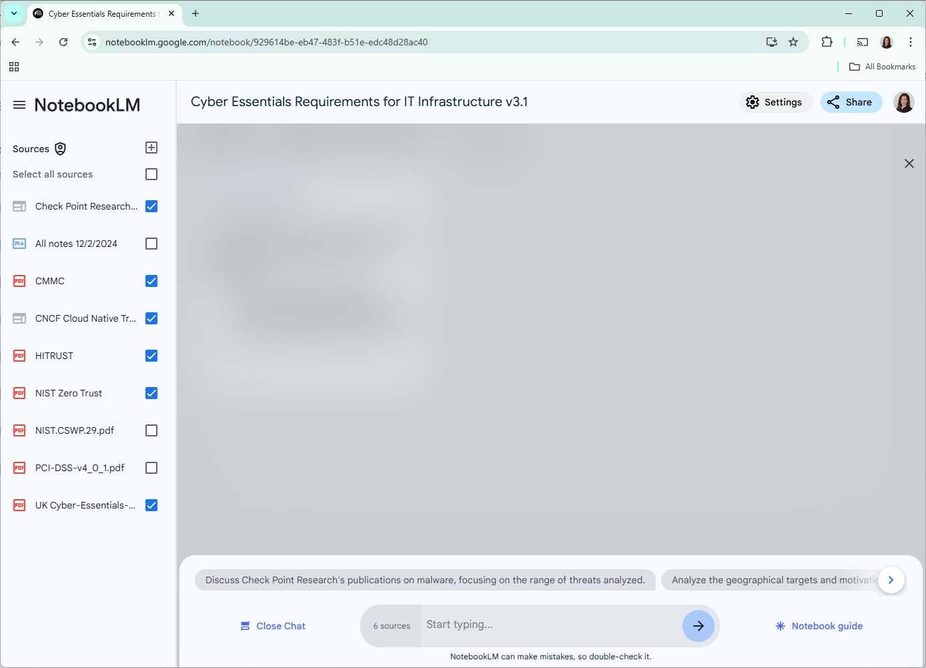Open the Cast icon in the toolbar
The width and height of the screenshot is (926, 668).
pos(862,41)
